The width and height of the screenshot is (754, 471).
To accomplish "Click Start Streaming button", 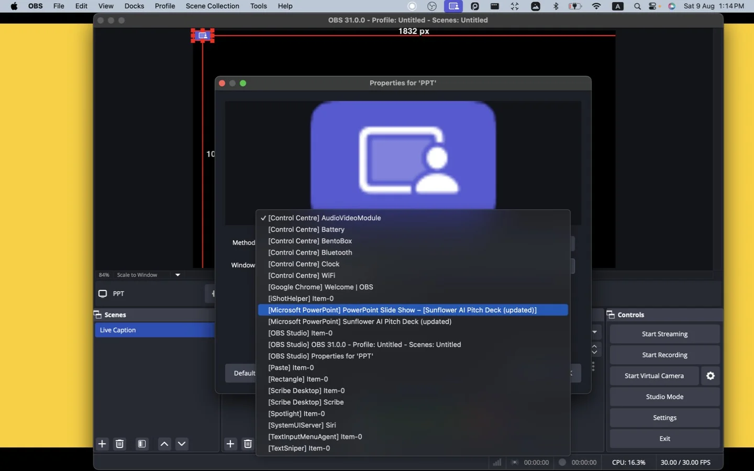I will click(664, 334).
